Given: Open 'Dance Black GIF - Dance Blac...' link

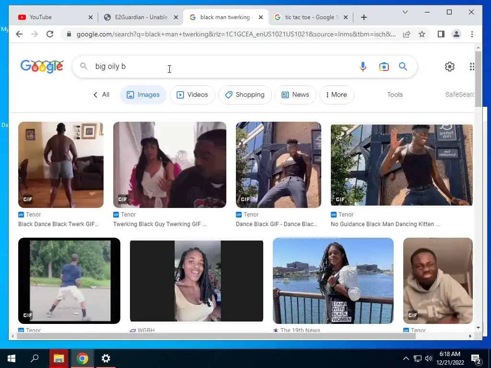Looking at the screenshot, I should point(277,224).
